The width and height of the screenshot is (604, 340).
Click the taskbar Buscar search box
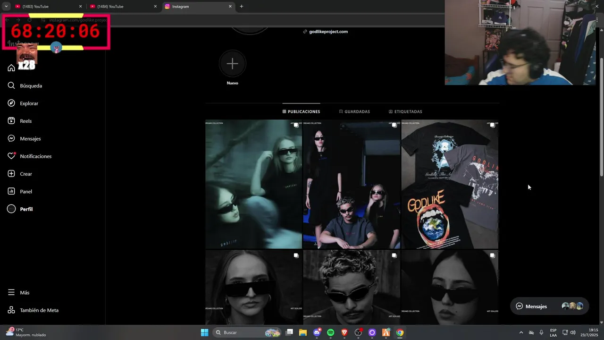[247, 332]
